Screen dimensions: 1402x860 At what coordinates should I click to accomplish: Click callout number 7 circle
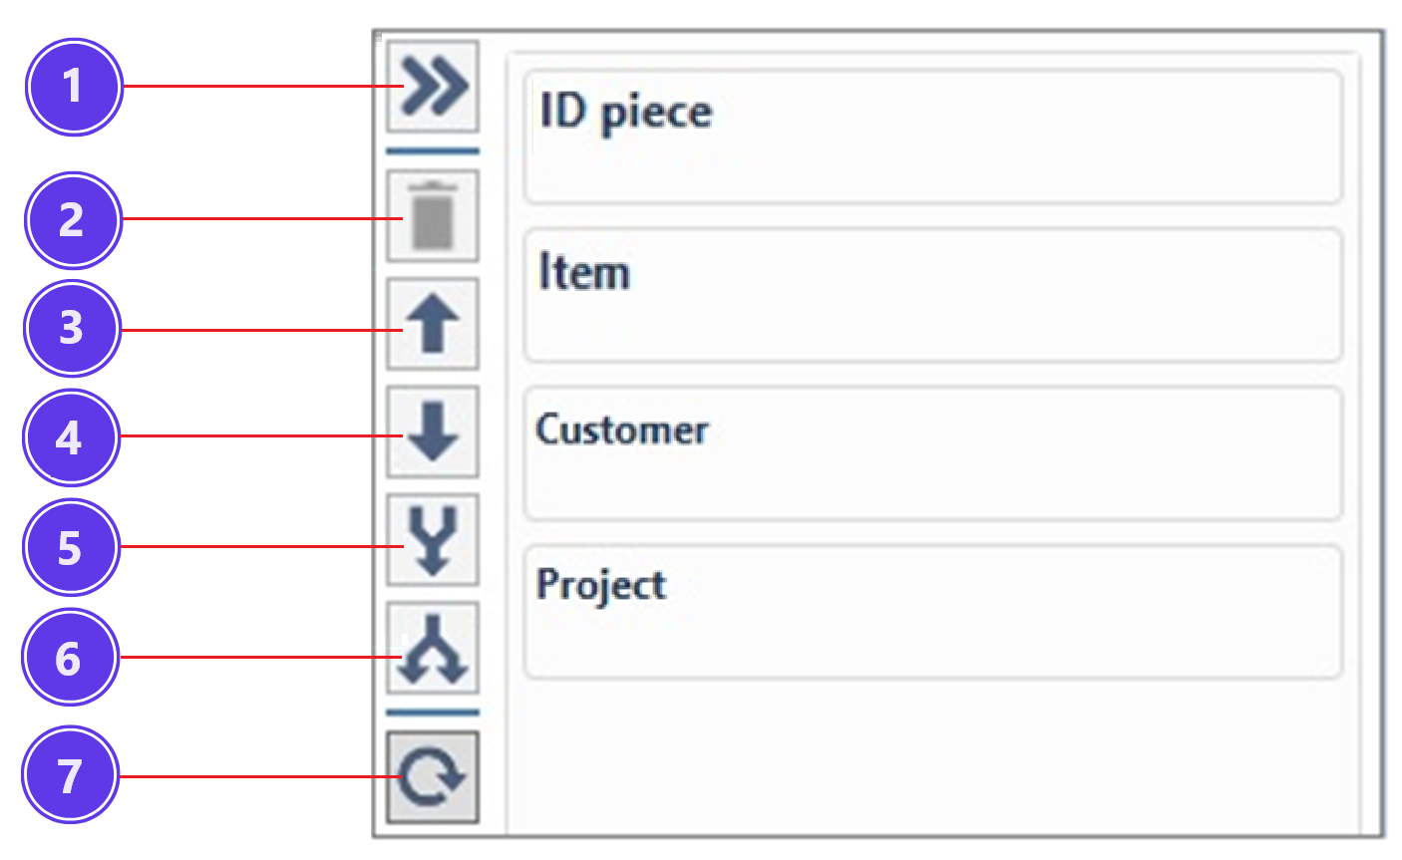[x=70, y=774]
